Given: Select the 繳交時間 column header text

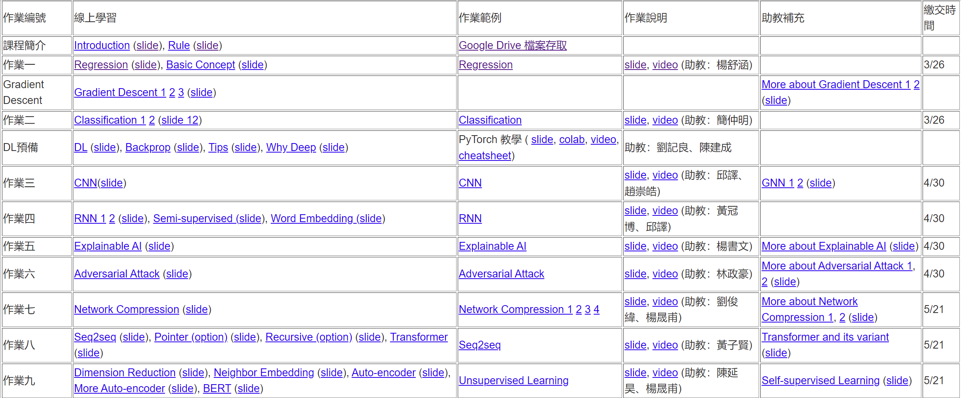Looking at the screenshot, I should [x=940, y=18].
